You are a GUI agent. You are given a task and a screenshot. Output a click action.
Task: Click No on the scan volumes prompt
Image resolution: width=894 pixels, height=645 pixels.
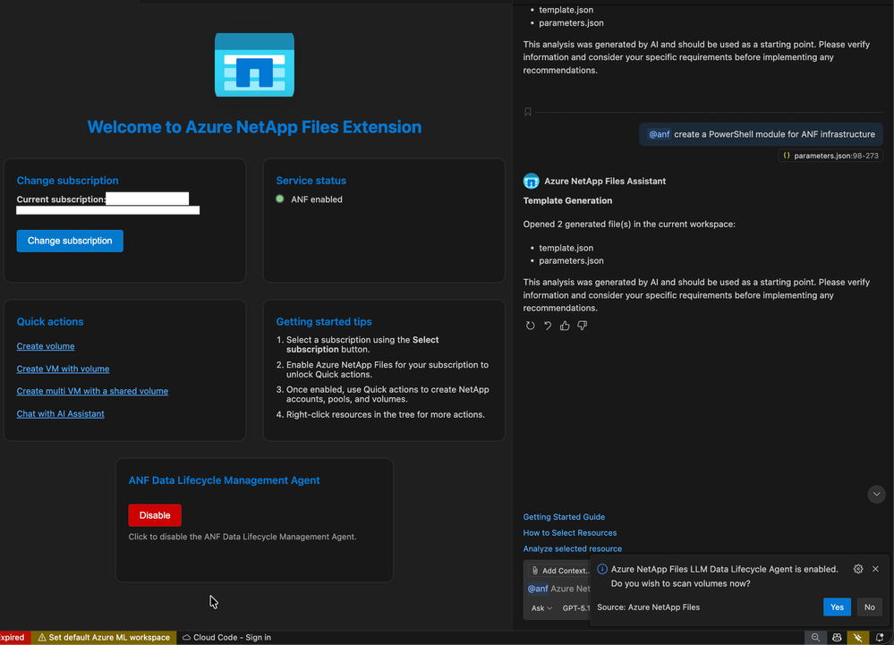pyautogui.click(x=870, y=607)
